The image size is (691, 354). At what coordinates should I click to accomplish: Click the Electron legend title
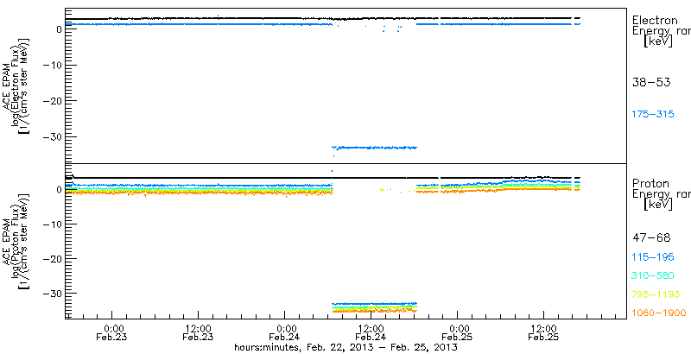coord(655,20)
